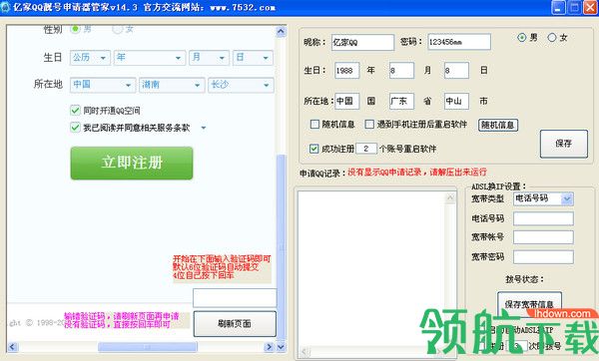Click the birth year field showing 1988
Image resolution: width=599 pixels, height=361 pixels.
pos(346,71)
